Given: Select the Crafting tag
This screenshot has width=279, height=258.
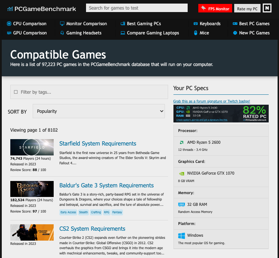Looking at the screenshot, I should pyautogui.click(x=96, y=212).
